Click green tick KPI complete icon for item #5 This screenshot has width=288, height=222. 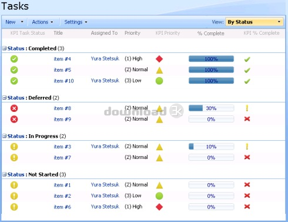tap(247, 70)
